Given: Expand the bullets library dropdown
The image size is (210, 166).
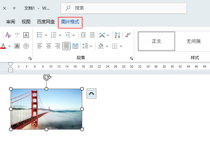Looking at the screenshot, I should pyautogui.click(x=46, y=35).
